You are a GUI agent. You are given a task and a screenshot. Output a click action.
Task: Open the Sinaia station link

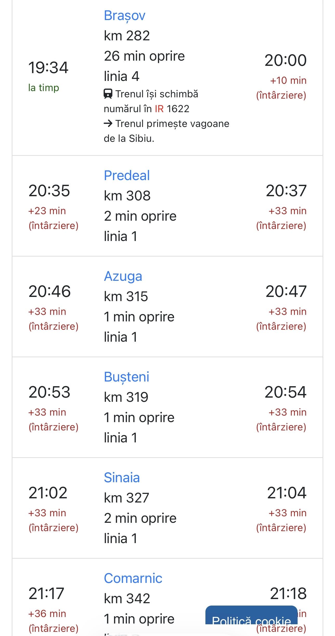122,478
